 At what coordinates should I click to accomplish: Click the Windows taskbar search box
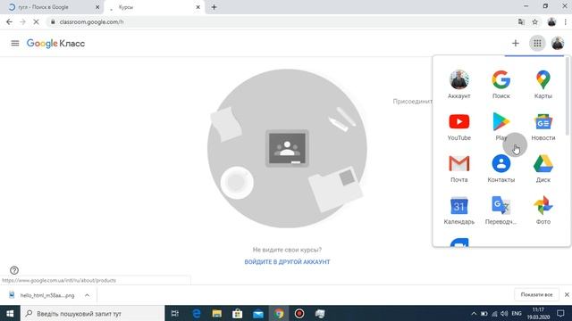pos(92,313)
